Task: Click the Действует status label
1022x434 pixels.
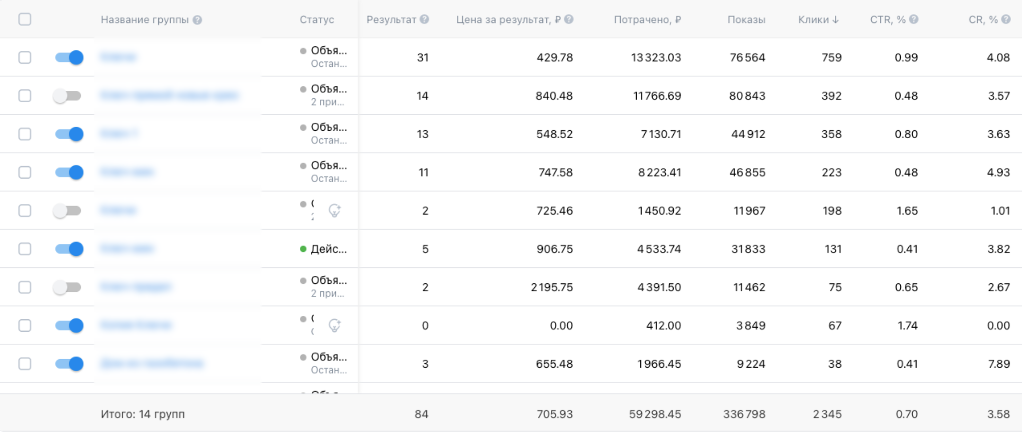Action: 328,249
